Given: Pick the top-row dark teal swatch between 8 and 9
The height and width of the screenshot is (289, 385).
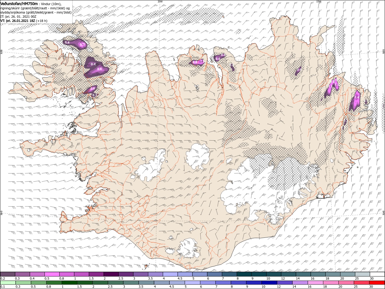Looking at the screenshot, I should [x=244, y=274].
